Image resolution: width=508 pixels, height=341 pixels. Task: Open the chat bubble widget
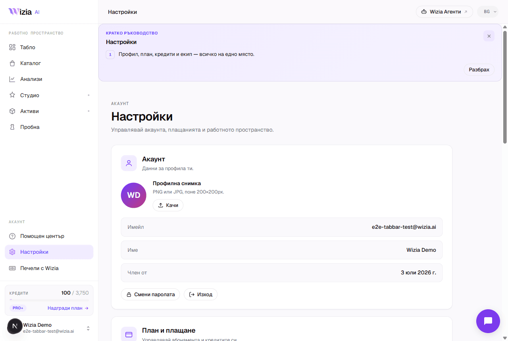(x=488, y=321)
